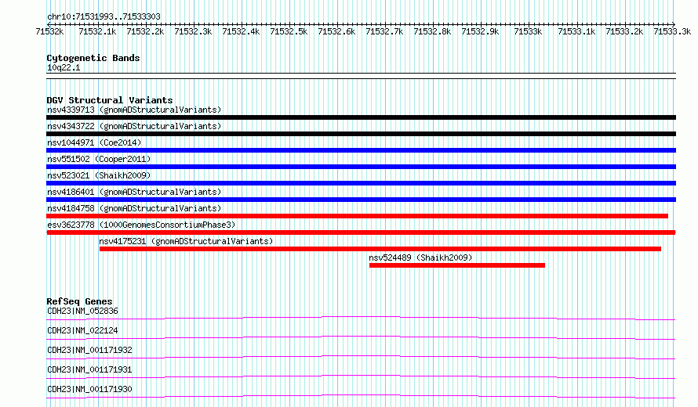Open variant nsv523021 (Shaikh2009) label
Viewport: 698px width, 407px height.
[x=99, y=175]
